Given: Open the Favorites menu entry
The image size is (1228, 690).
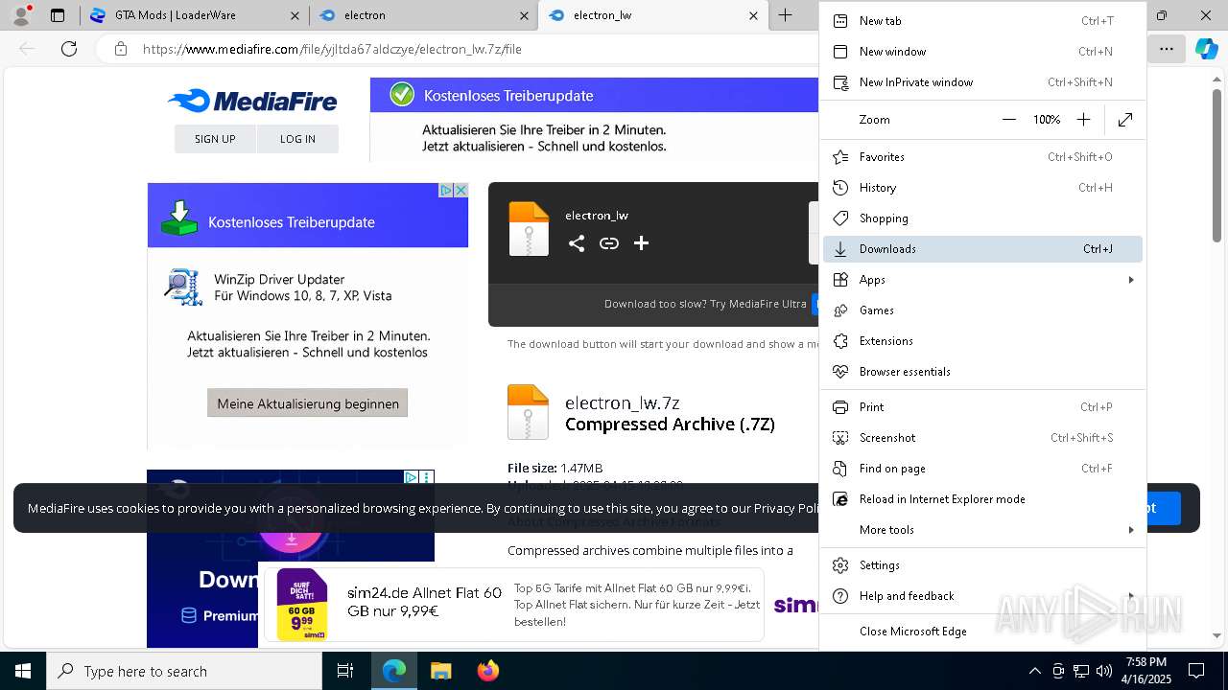Looking at the screenshot, I should tap(982, 157).
